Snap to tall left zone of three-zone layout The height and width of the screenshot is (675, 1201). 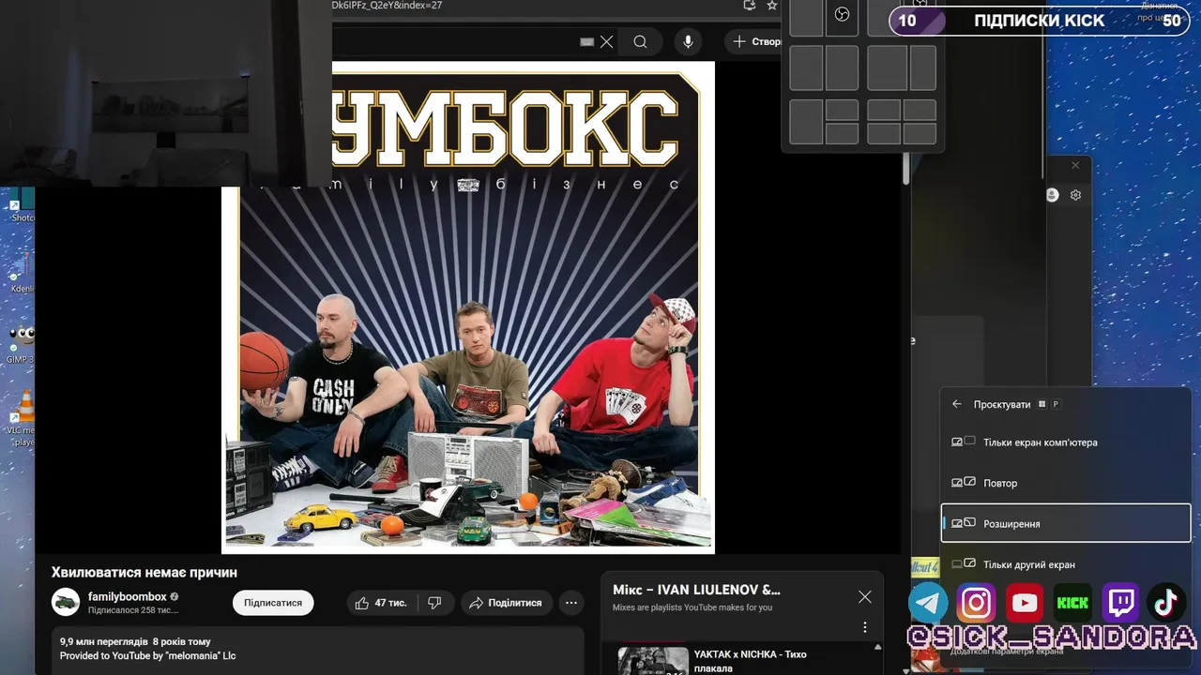[x=806, y=122]
